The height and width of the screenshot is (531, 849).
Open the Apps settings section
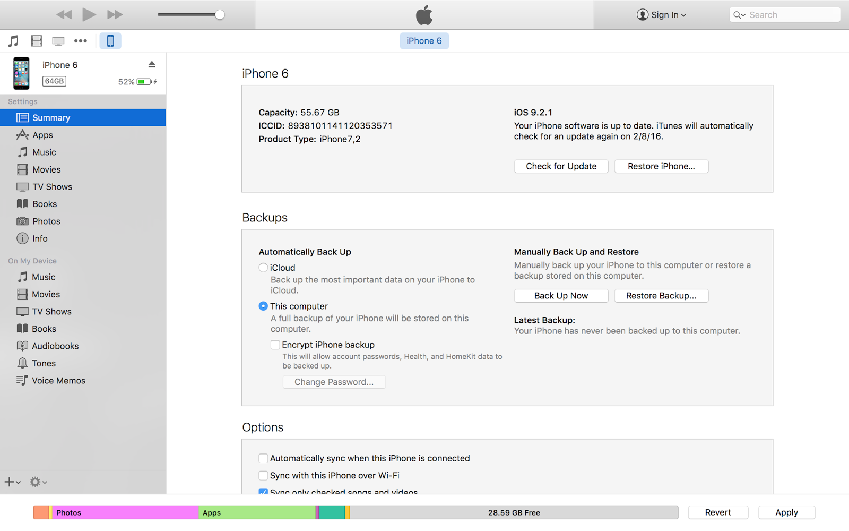point(83,135)
